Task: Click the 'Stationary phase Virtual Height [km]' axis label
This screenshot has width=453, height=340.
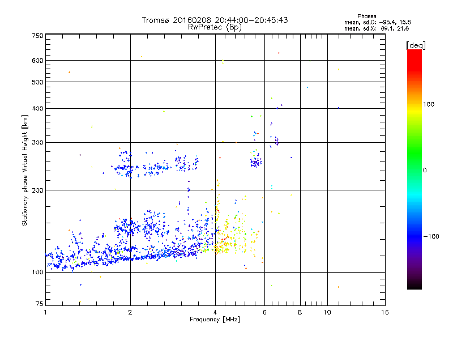Action: (x=25, y=170)
